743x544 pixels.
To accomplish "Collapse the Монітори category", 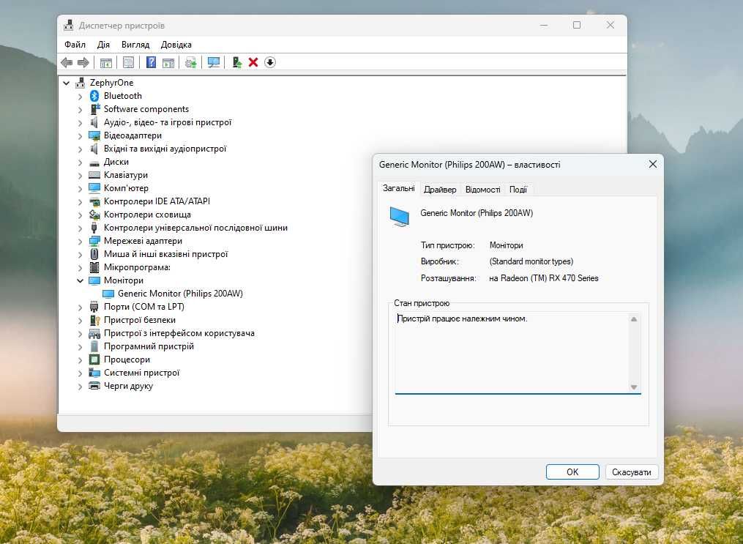I will point(80,280).
